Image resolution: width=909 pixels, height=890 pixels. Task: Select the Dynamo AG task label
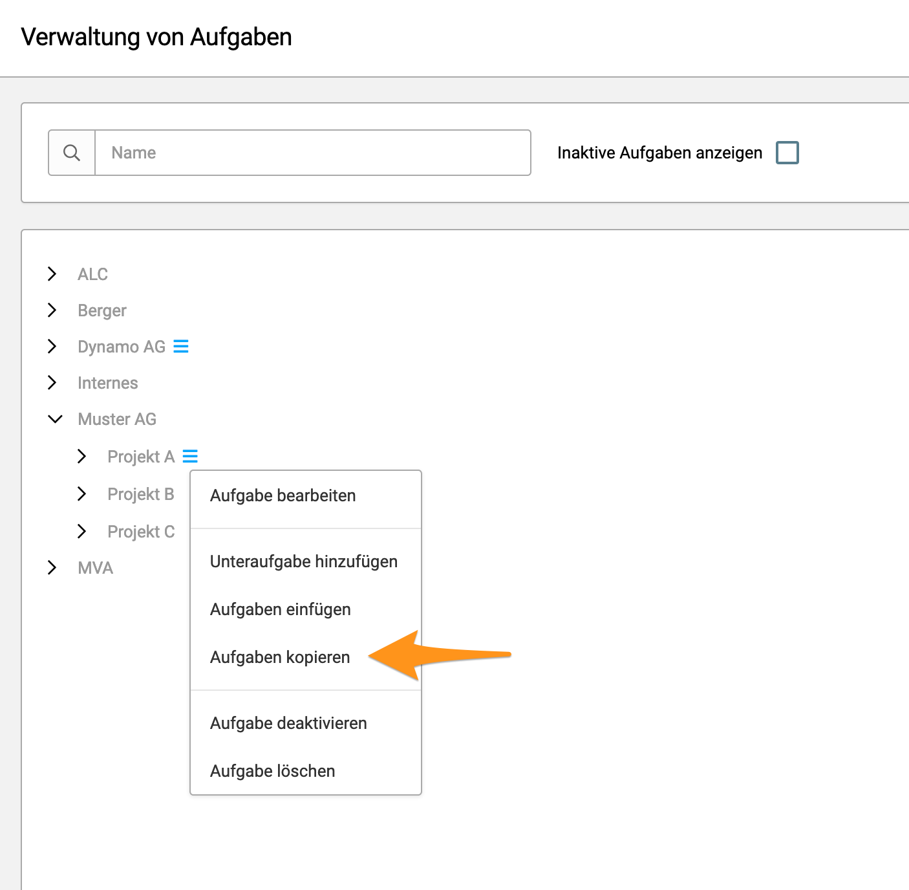point(122,347)
